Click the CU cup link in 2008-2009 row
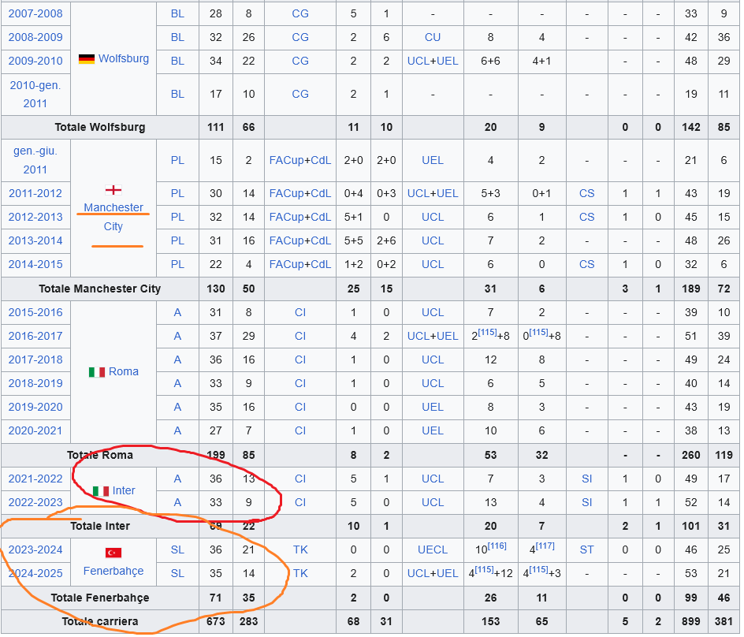This screenshot has height=637, width=744. pyautogui.click(x=432, y=37)
